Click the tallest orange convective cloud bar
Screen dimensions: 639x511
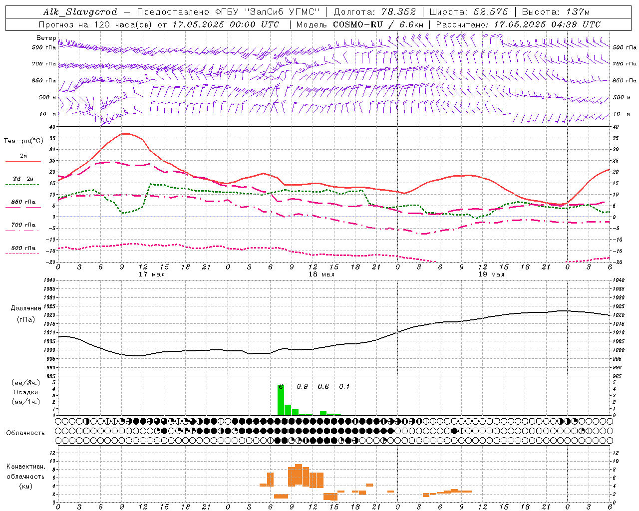tap(299, 474)
